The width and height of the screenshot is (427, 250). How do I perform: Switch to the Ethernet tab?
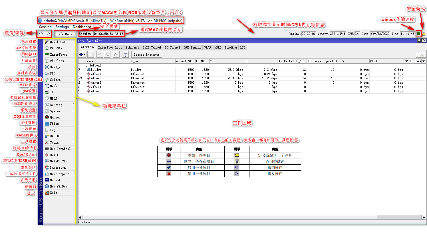132,47
